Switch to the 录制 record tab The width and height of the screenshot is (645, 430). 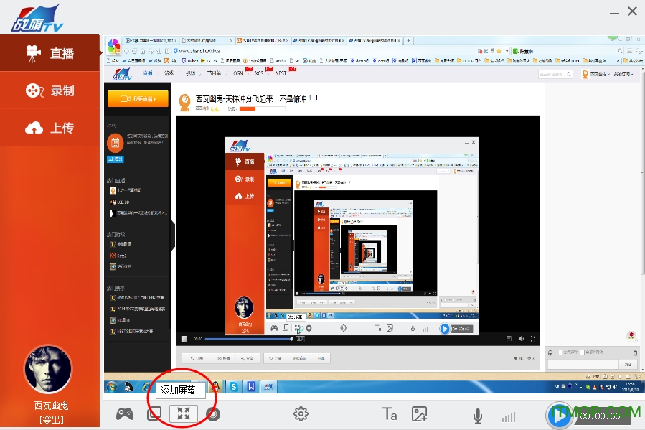click(x=50, y=90)
